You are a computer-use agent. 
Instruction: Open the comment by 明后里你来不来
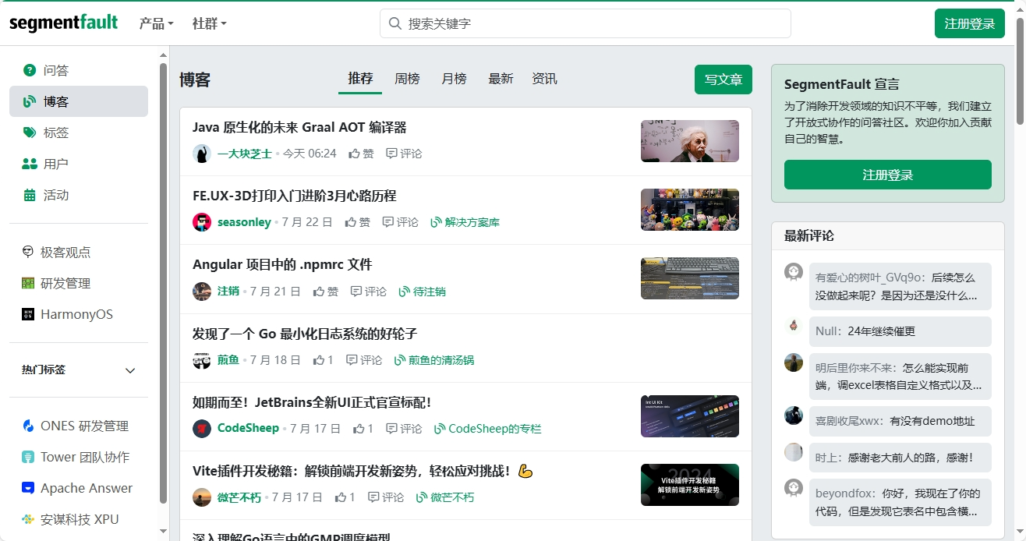(x=900, y=377)
